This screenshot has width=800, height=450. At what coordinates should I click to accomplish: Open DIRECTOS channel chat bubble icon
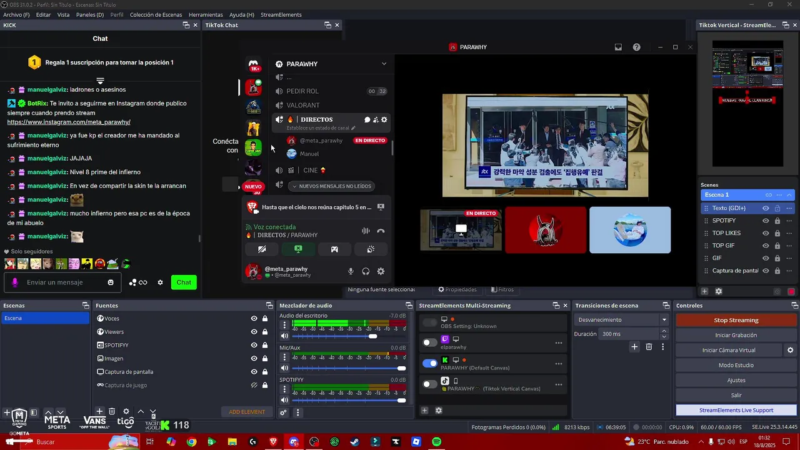367,120
